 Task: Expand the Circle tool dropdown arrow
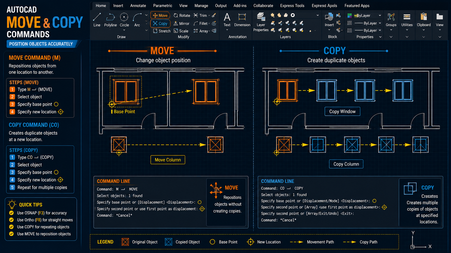click(124, 30)
